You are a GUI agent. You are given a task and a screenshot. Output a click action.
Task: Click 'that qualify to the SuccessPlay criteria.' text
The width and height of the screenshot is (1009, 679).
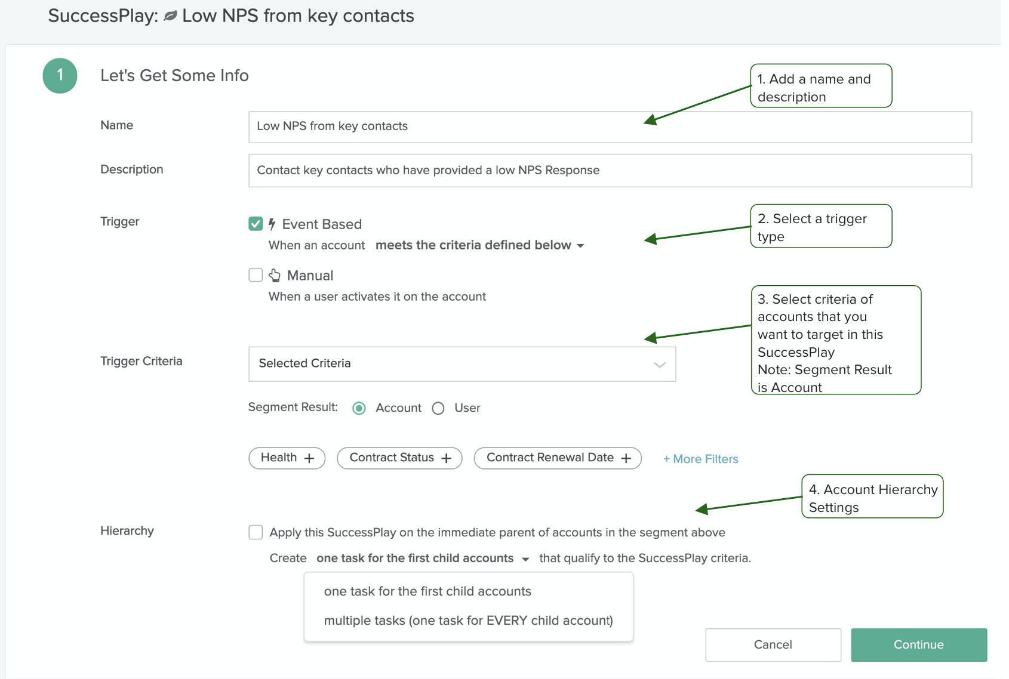tap(645, 558)
